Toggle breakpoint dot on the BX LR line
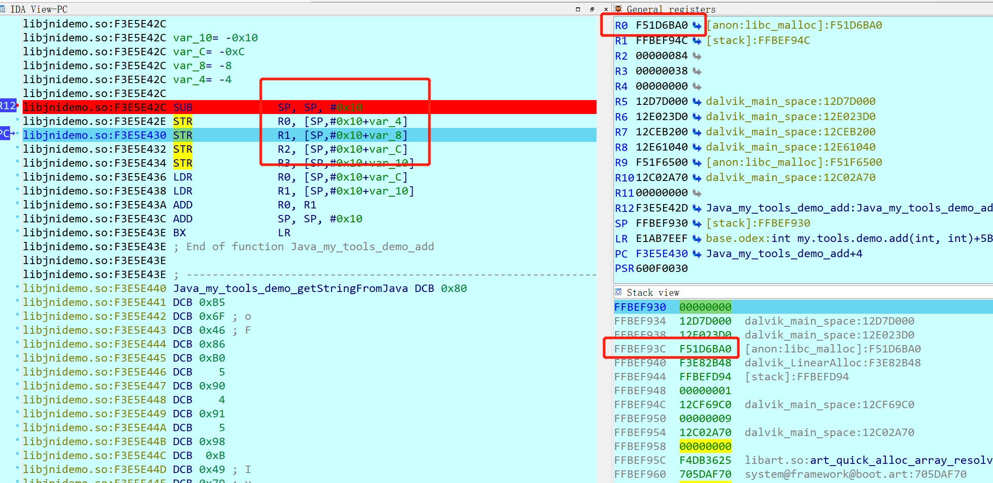The width and height of the screenshot is (993, 483). click(17, 230)
